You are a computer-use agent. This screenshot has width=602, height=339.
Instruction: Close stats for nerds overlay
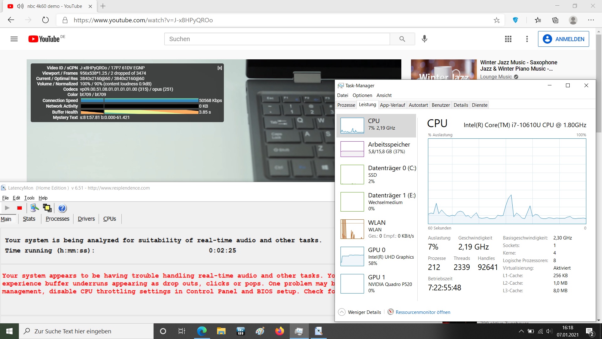tap(220, 68)
